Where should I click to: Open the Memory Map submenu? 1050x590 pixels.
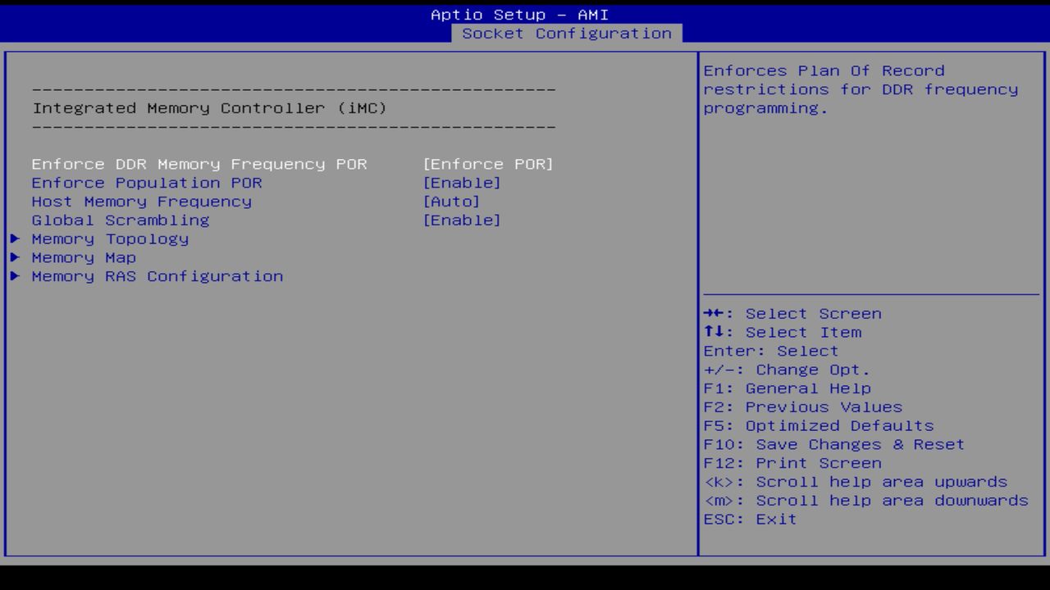tap(84, 257)
